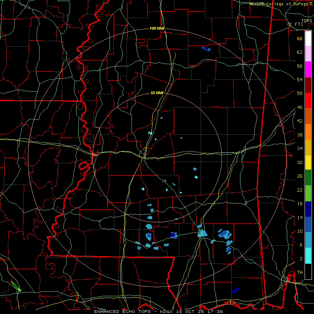Click the navy blue legend swatch
Screen dimensions: 314x314
point(308,209)
